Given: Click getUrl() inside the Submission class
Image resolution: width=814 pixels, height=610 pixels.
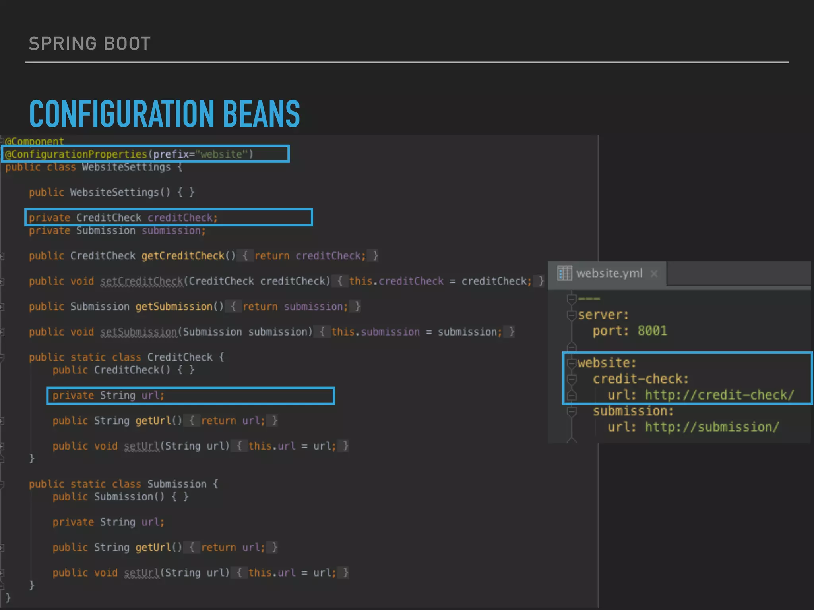Looking at the screenshot, I should tap(159, 547).
